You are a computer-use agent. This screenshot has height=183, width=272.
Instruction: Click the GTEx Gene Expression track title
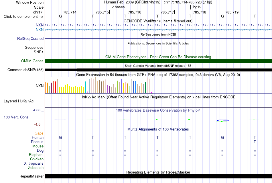tap(158, 75)
